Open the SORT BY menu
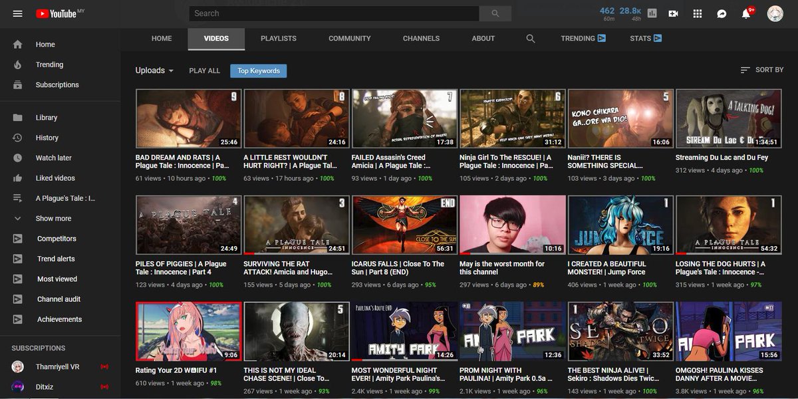This screenshot has width=798, height=399. click(761, 70)
